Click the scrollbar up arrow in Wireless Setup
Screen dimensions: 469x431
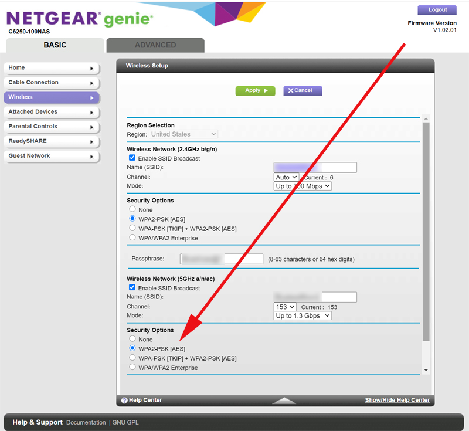pyautogui.click(x=426, y=119)
